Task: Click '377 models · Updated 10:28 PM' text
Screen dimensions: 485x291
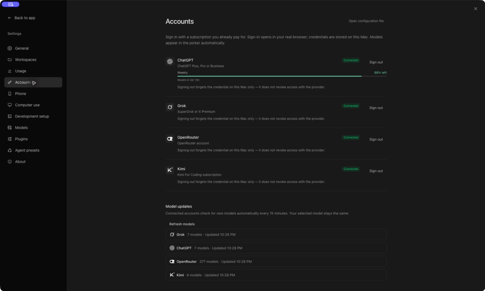Action: 225,262
